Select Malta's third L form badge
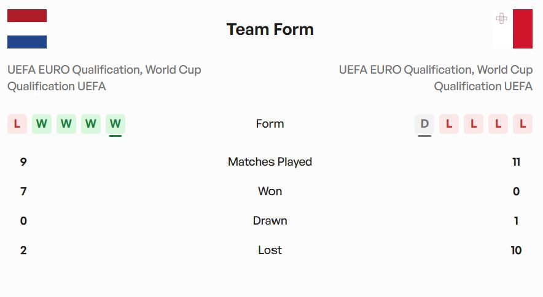 [x=498, y=123]
